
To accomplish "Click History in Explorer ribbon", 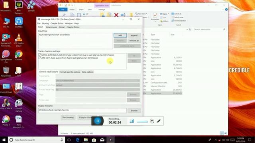I will 165,21.
